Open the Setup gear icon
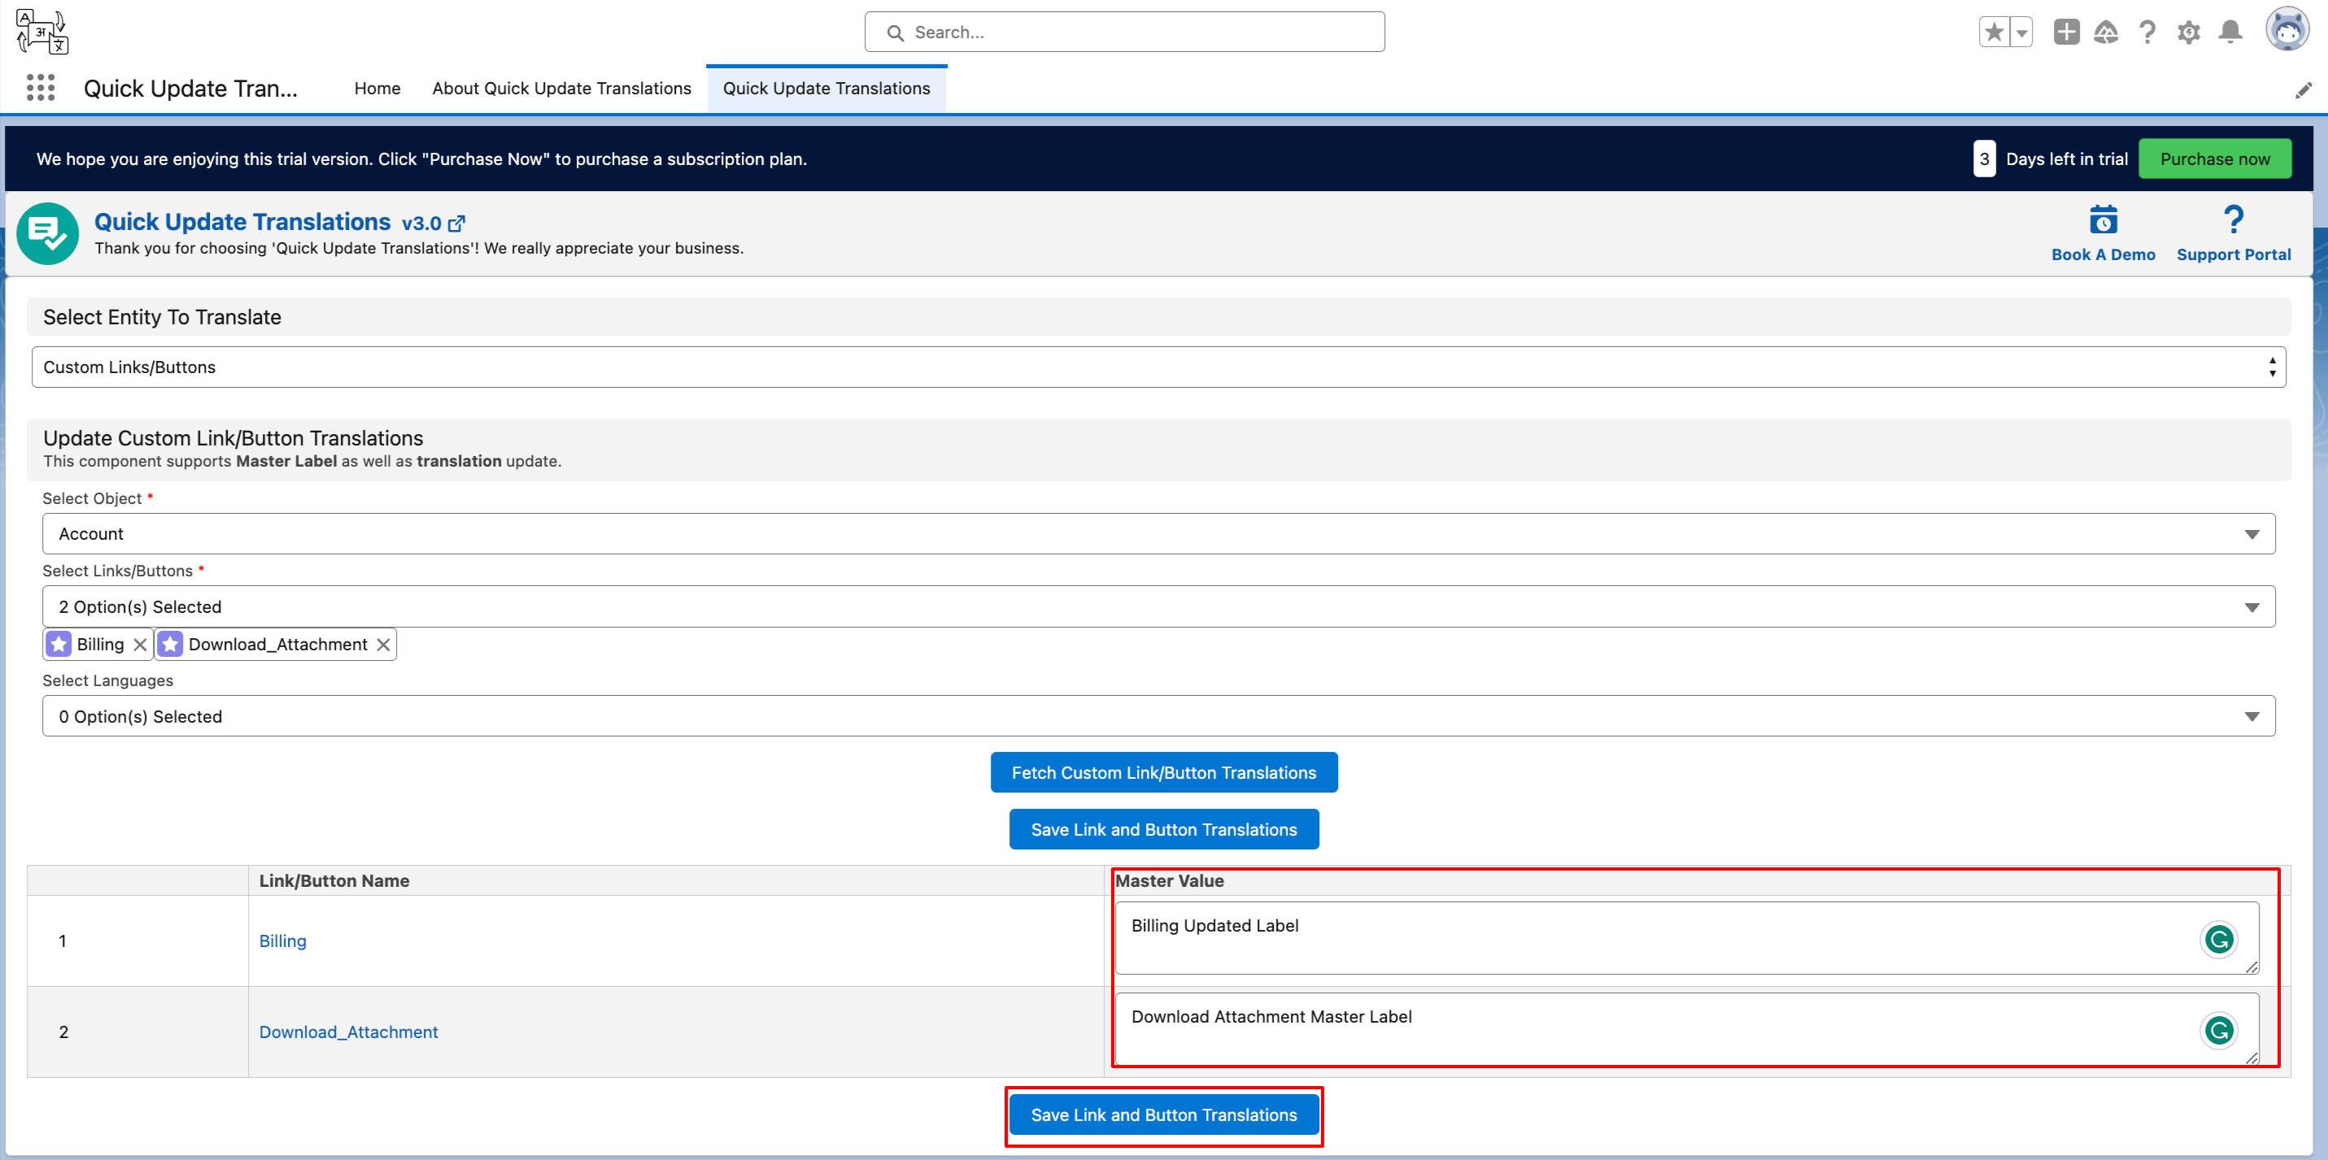Screen dimensions: 2328x1160 (x=2188, y=33)
